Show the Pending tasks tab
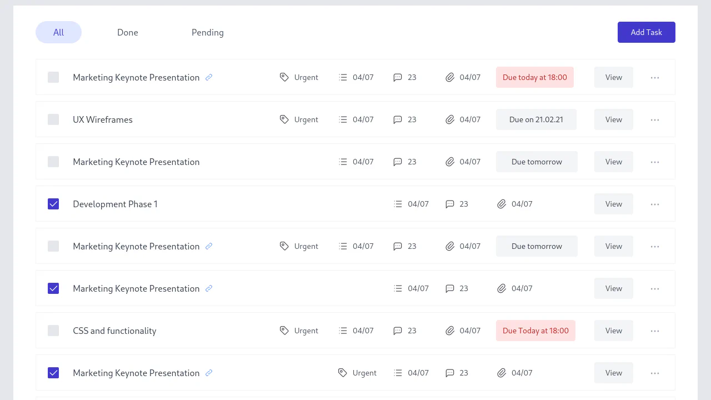 pyautogui.click(x=208, y=32)
